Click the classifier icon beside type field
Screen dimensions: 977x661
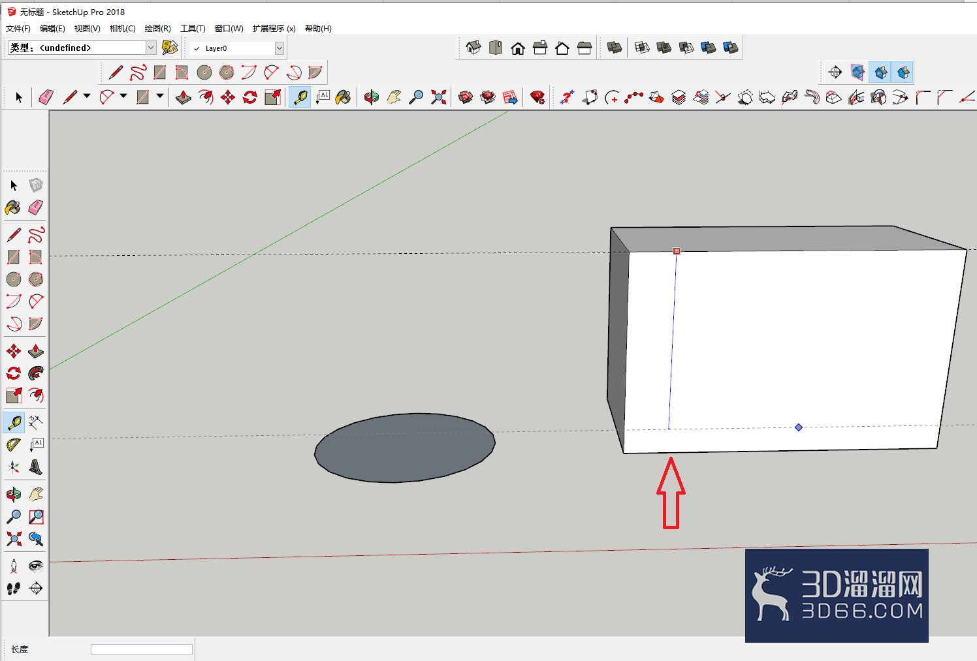point(169,48)
